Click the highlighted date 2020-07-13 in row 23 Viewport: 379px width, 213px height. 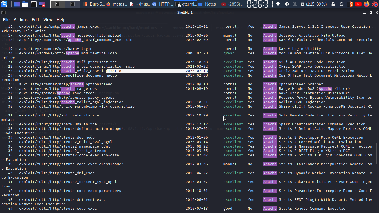[x=197, y=71]
